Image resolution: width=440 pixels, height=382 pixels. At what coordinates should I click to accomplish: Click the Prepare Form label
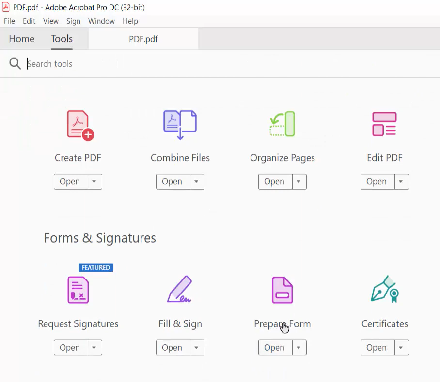pos(283,324)
